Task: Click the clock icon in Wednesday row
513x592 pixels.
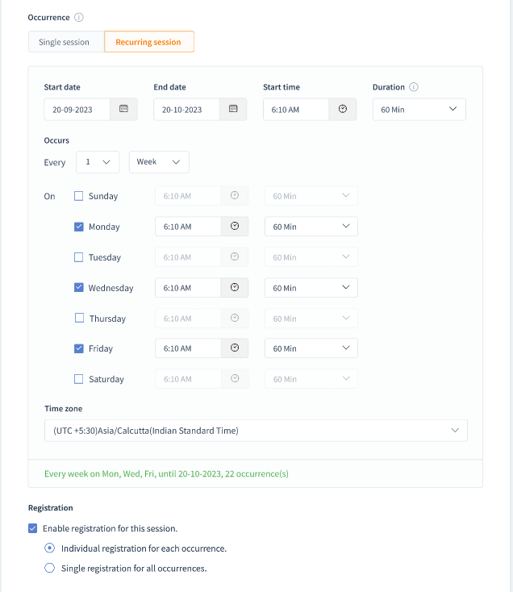Action: pyautogui.click(x=235, y=288)
